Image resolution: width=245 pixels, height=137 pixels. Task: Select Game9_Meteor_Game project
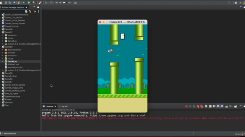point(15,91)
